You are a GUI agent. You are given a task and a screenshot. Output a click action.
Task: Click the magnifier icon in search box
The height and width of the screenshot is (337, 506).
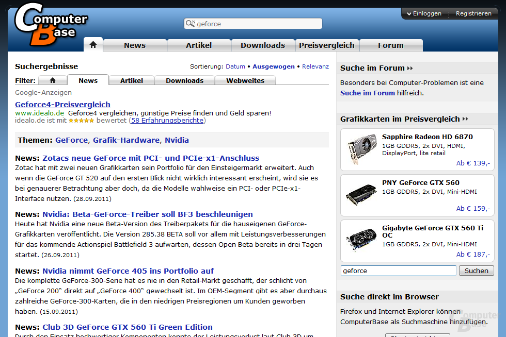coord(191,24)
